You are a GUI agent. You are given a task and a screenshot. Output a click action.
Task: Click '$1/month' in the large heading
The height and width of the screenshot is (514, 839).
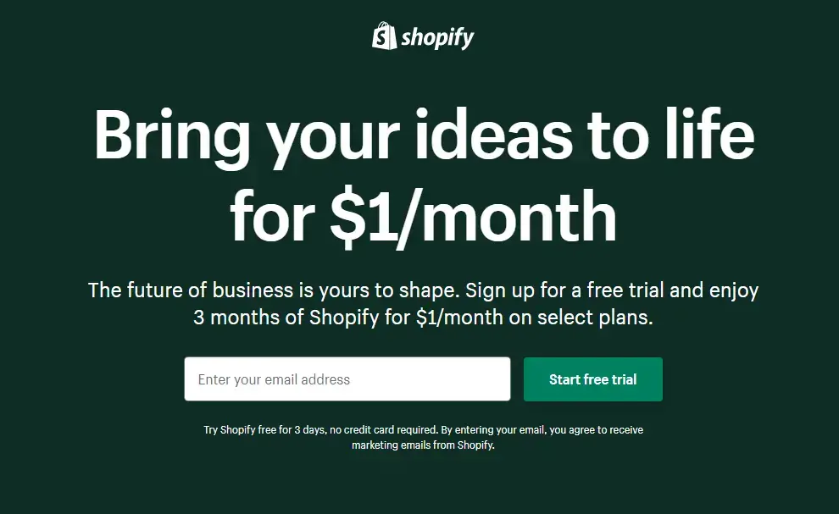tap(473, 218)
